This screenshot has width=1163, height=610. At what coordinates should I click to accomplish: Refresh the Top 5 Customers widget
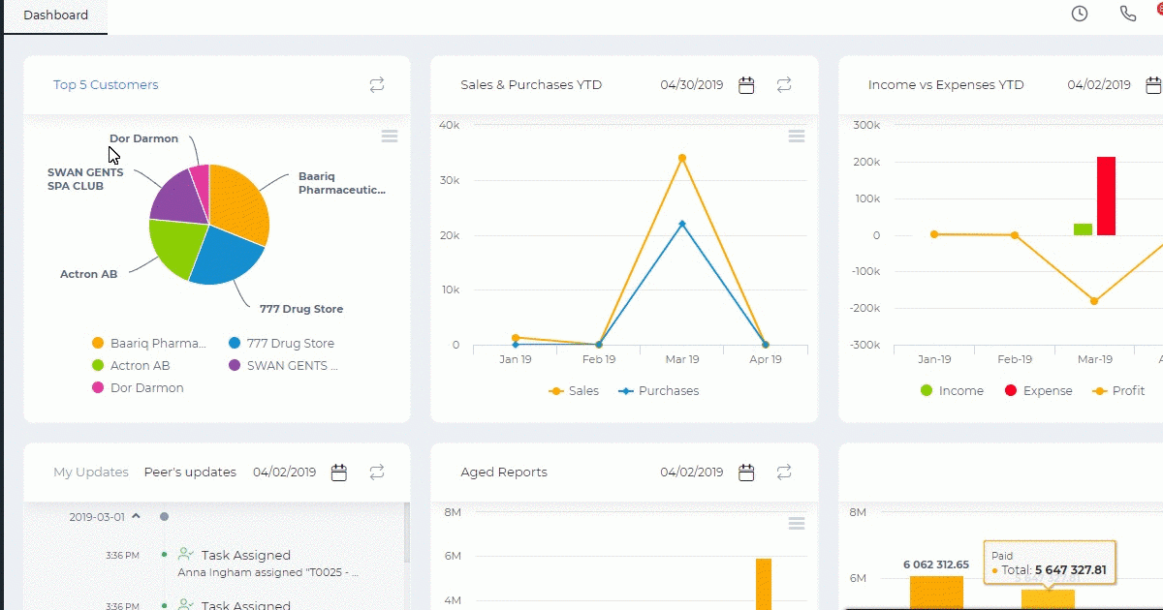[377, 85]
